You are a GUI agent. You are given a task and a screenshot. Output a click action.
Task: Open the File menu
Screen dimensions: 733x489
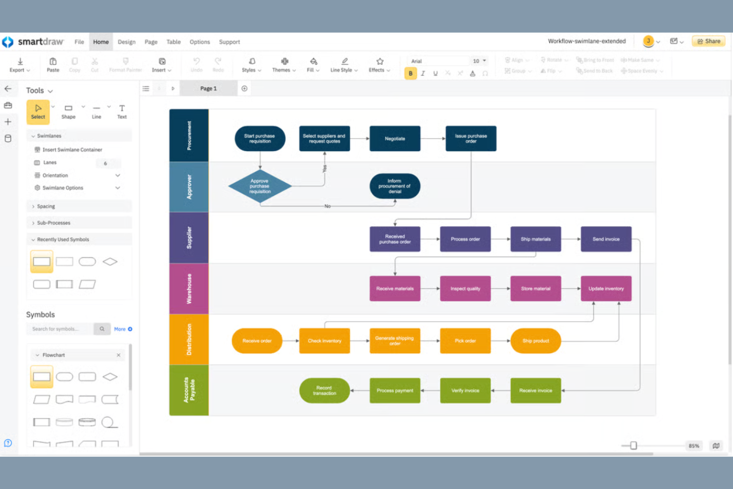pos(79,42)
